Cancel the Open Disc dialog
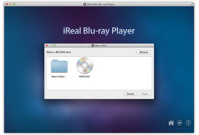199x135 pixels. pos(130,94)
